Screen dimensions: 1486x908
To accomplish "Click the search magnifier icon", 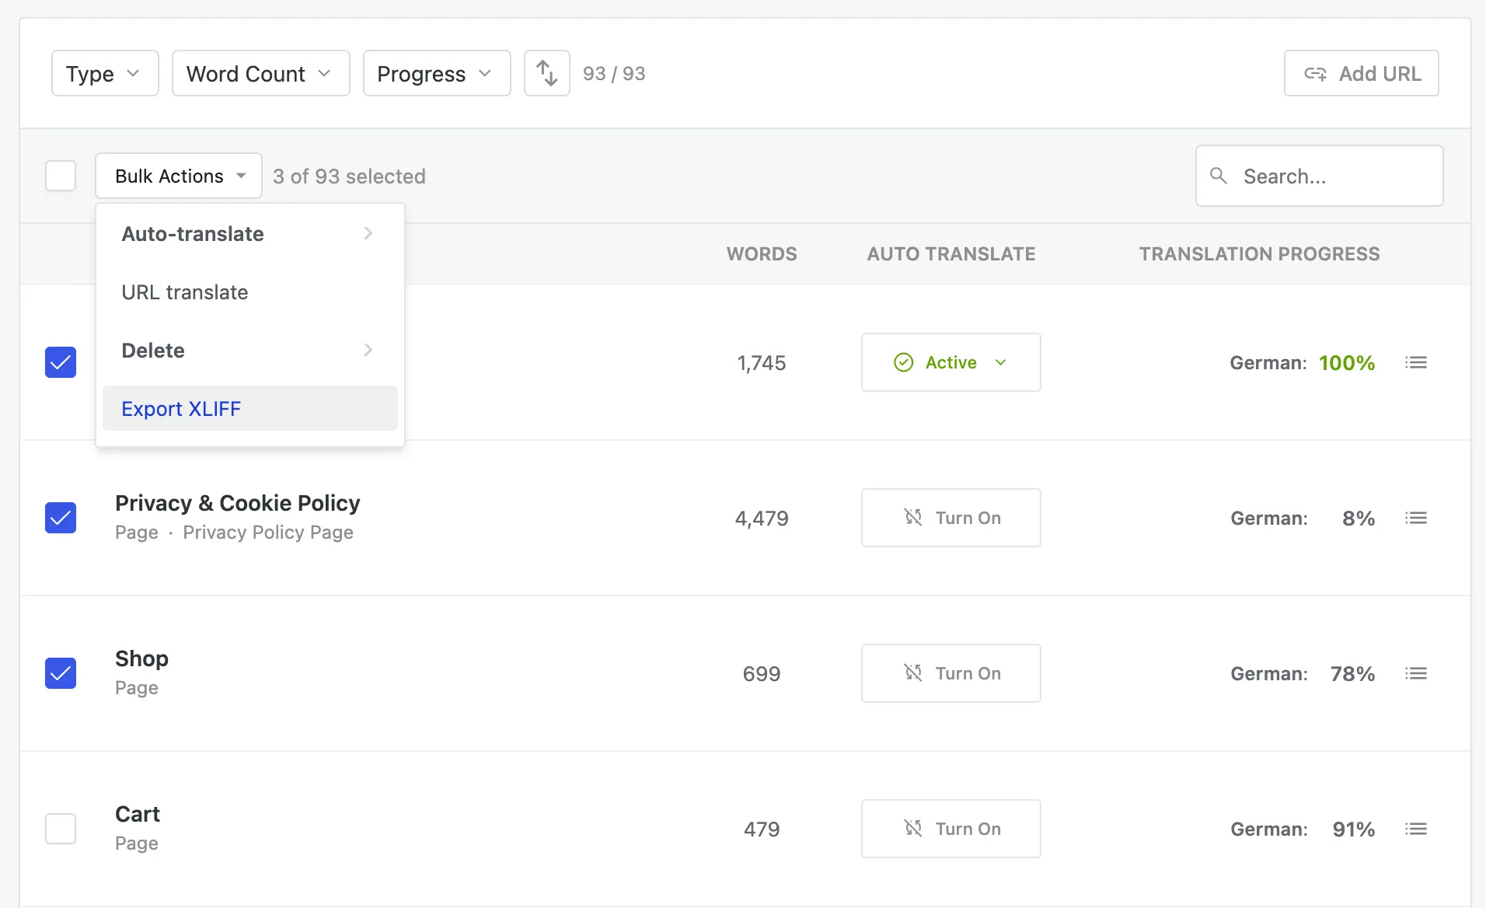I will point(1219,176).
